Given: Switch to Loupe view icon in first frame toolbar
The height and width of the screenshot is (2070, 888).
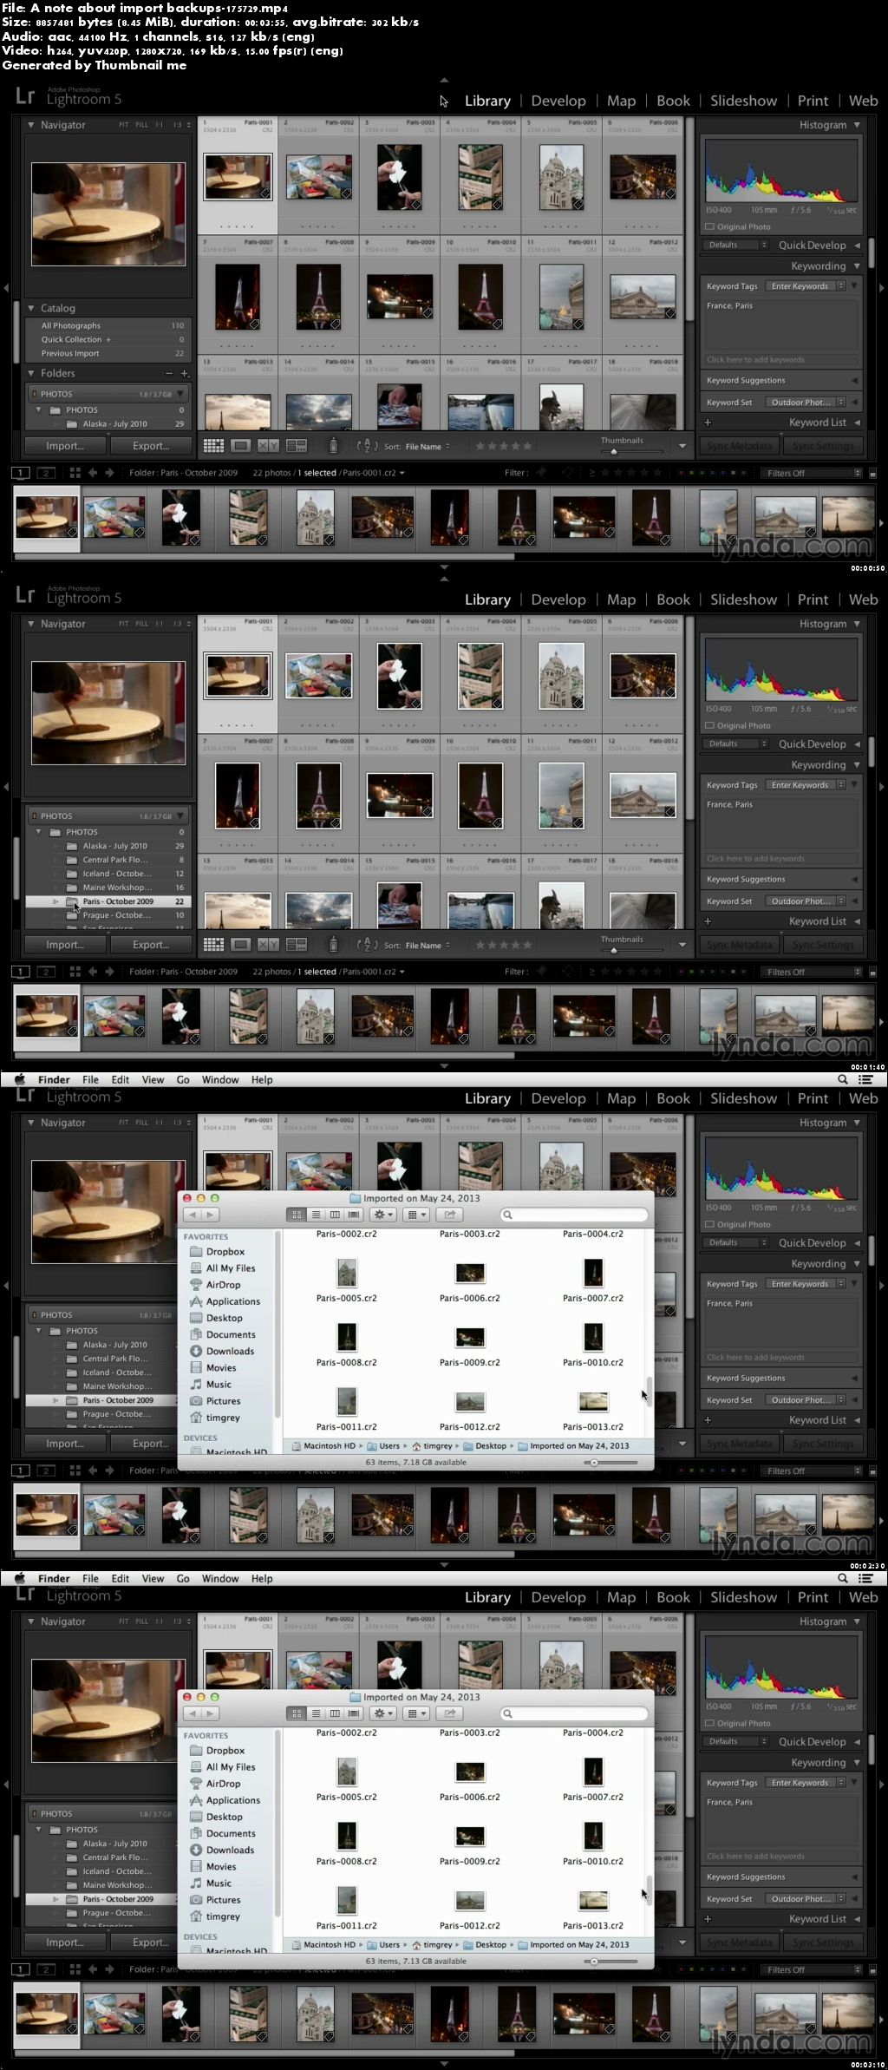Looking at the screenshot, I should pyautogui.click(x=241, y=446).
